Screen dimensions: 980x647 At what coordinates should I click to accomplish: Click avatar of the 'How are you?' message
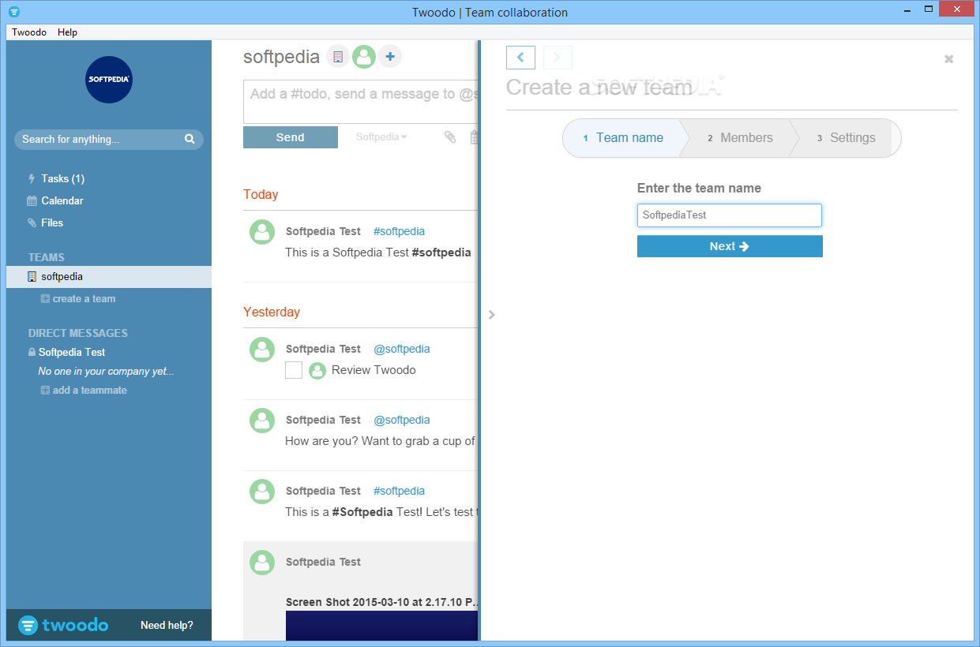(262, 421)
